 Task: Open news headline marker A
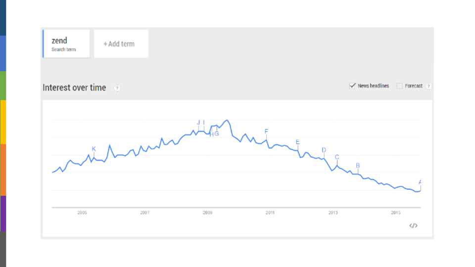coord(420,182)
